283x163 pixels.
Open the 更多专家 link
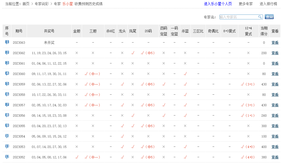click(x=246, y=4)
